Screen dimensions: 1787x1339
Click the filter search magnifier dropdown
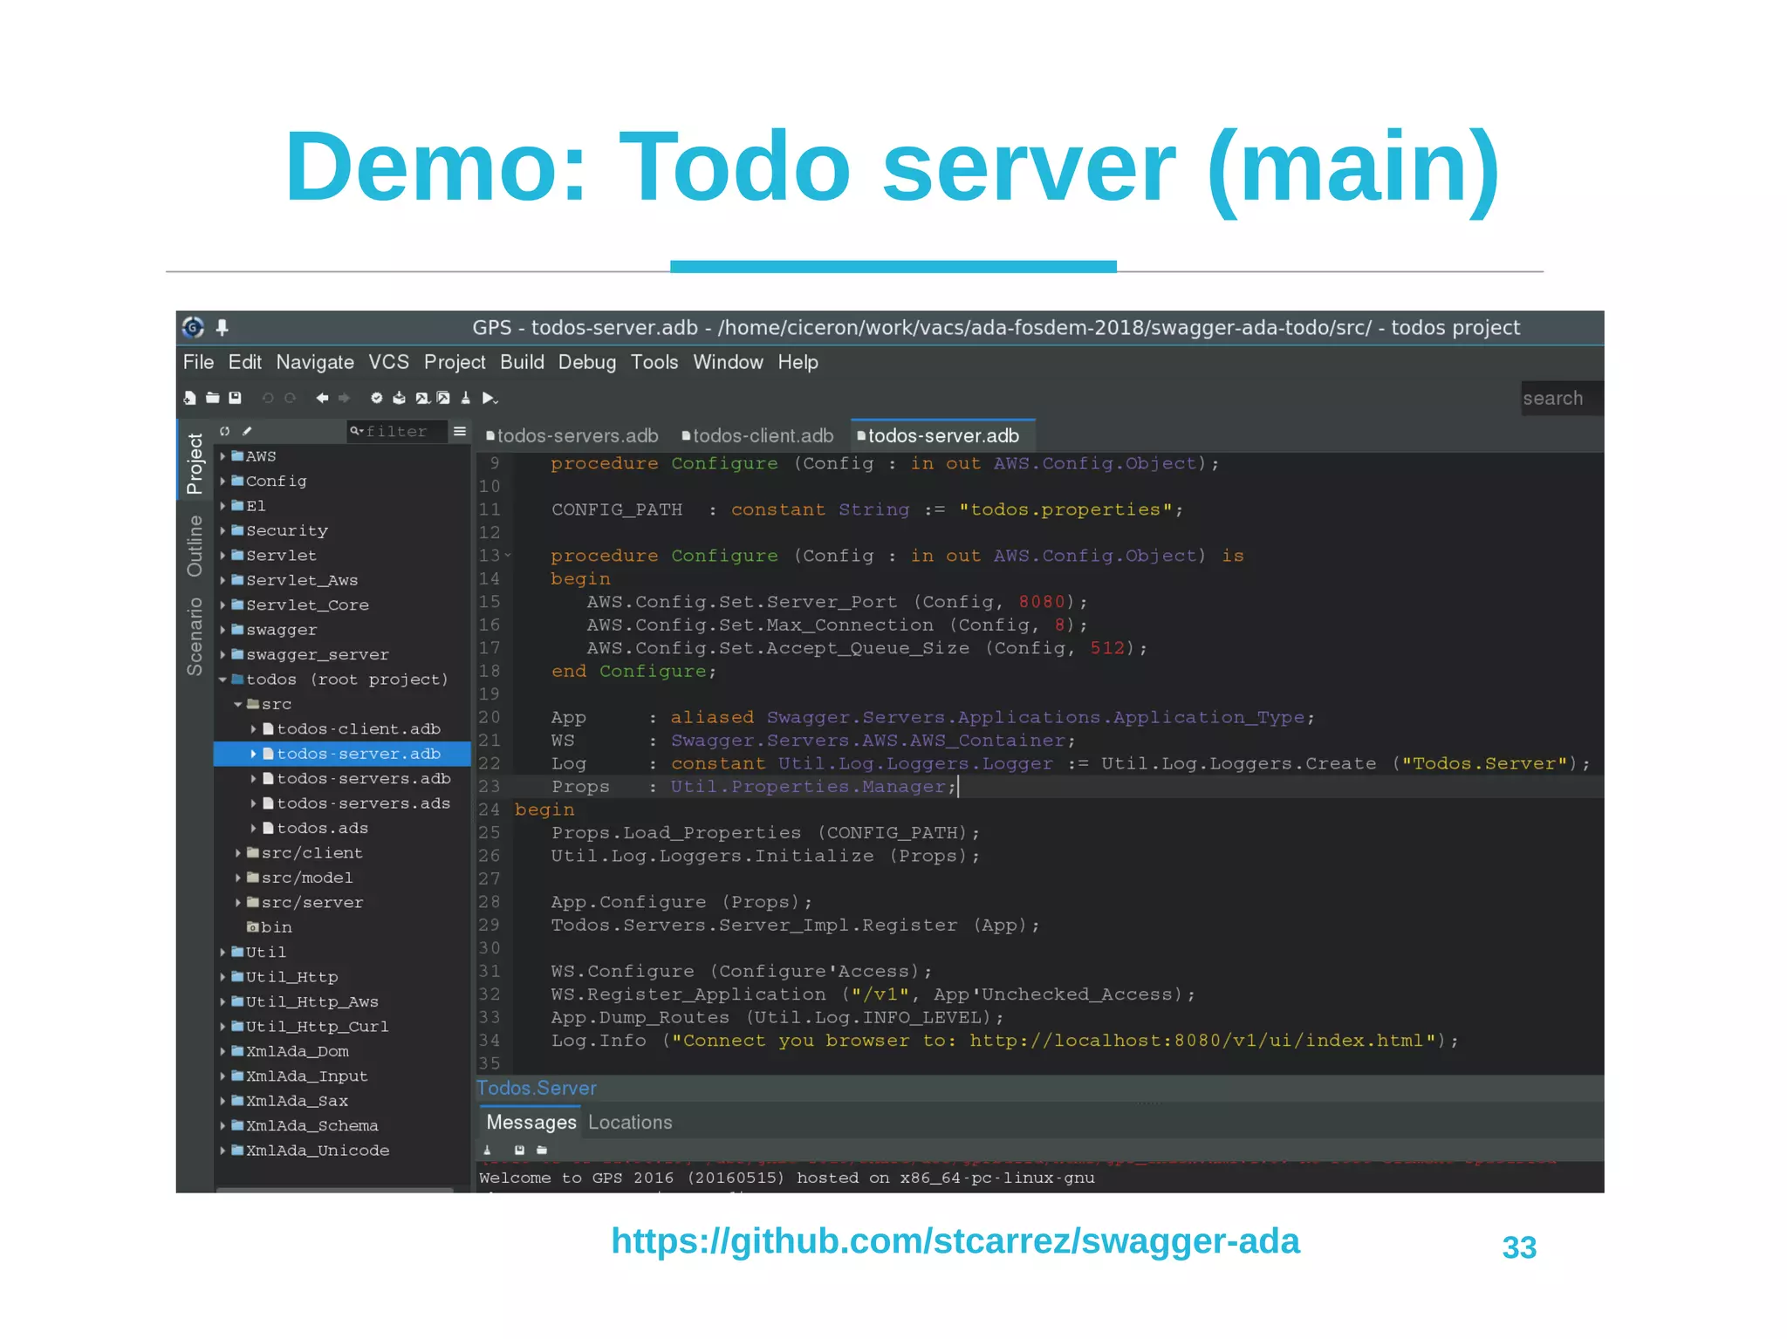pos(356,431)
